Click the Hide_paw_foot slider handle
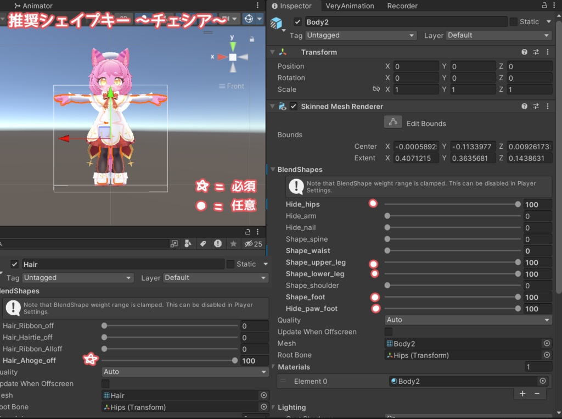 (518, 309)
